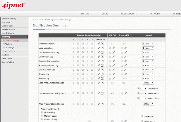
Task: Click test icon for Wide Area AP Status Change
Action: point(102,104)
